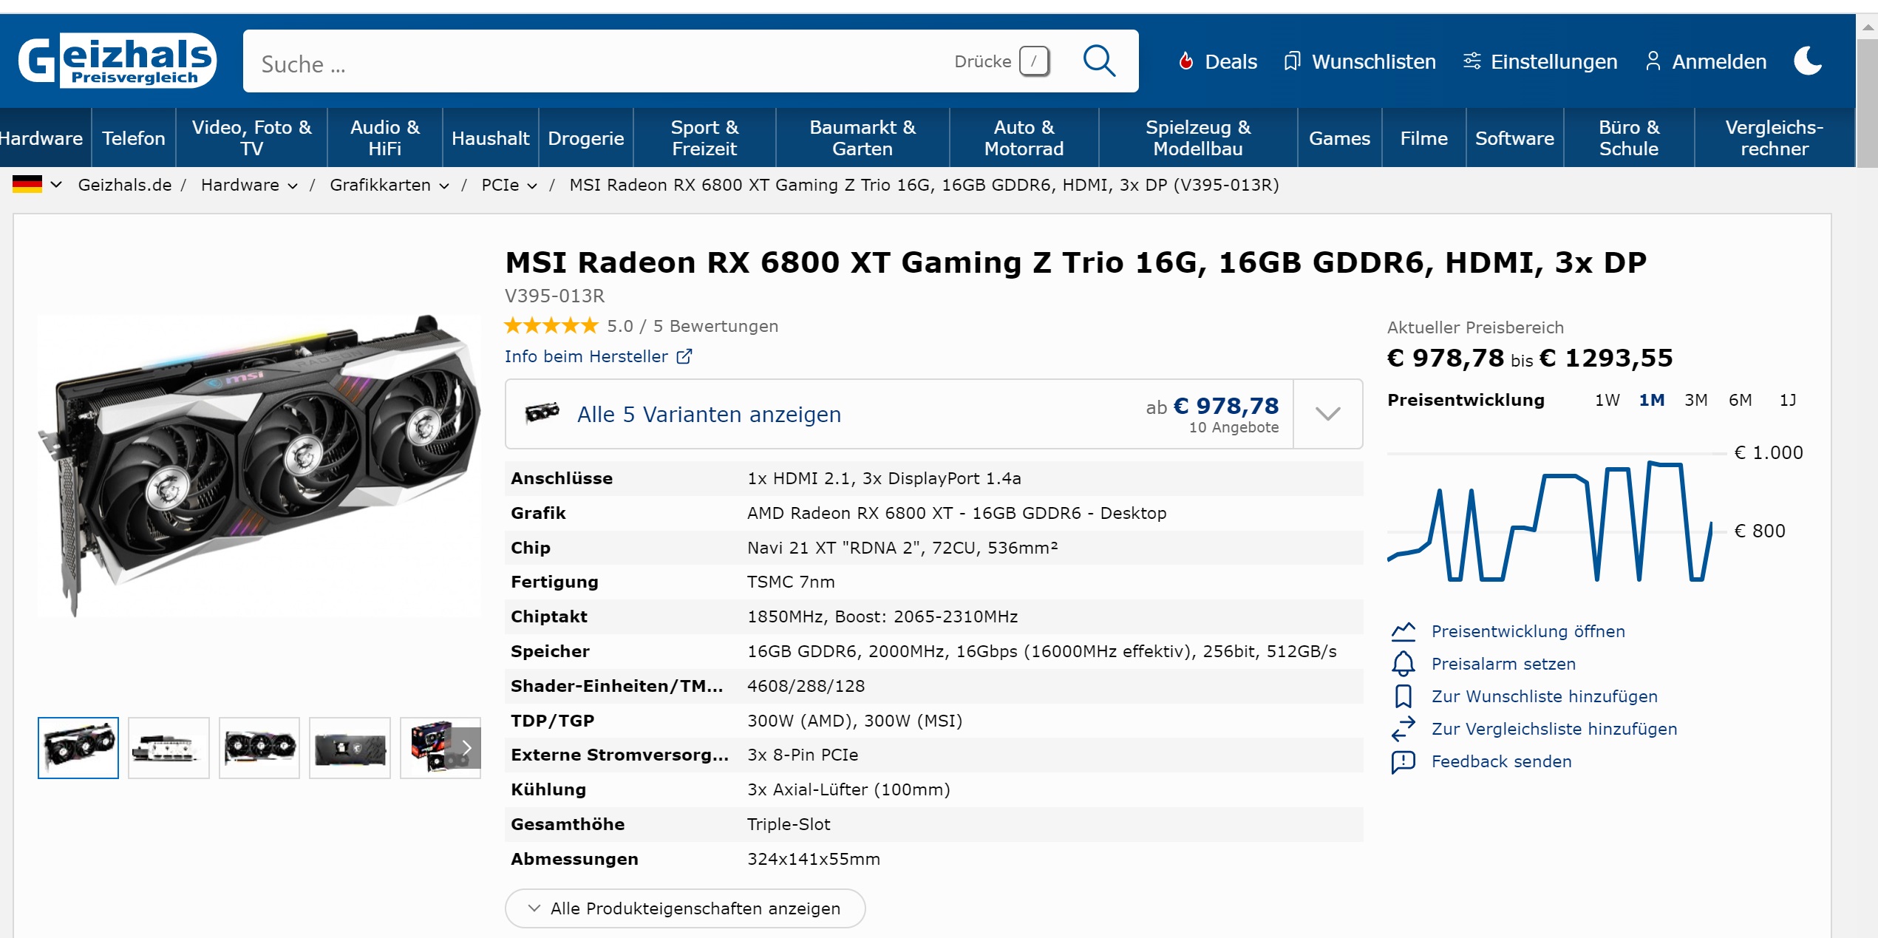Open the Games category menu

[1338, 138]
